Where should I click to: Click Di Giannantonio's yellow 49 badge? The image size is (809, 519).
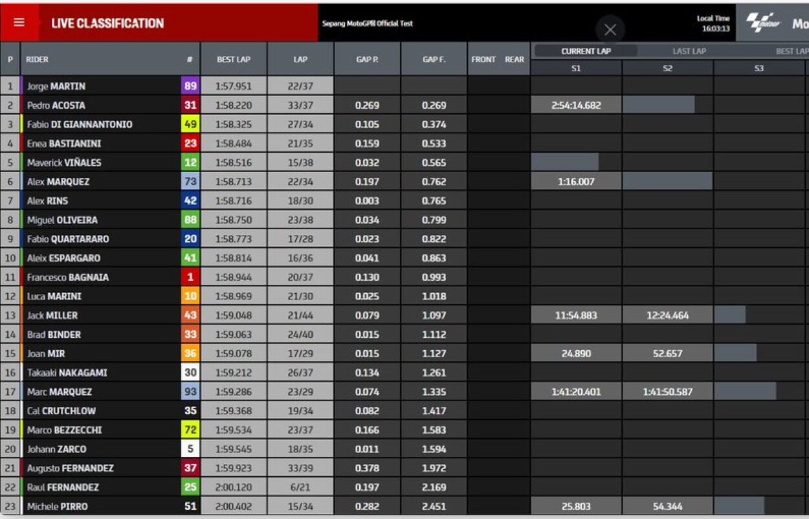[x=190, y=124]
